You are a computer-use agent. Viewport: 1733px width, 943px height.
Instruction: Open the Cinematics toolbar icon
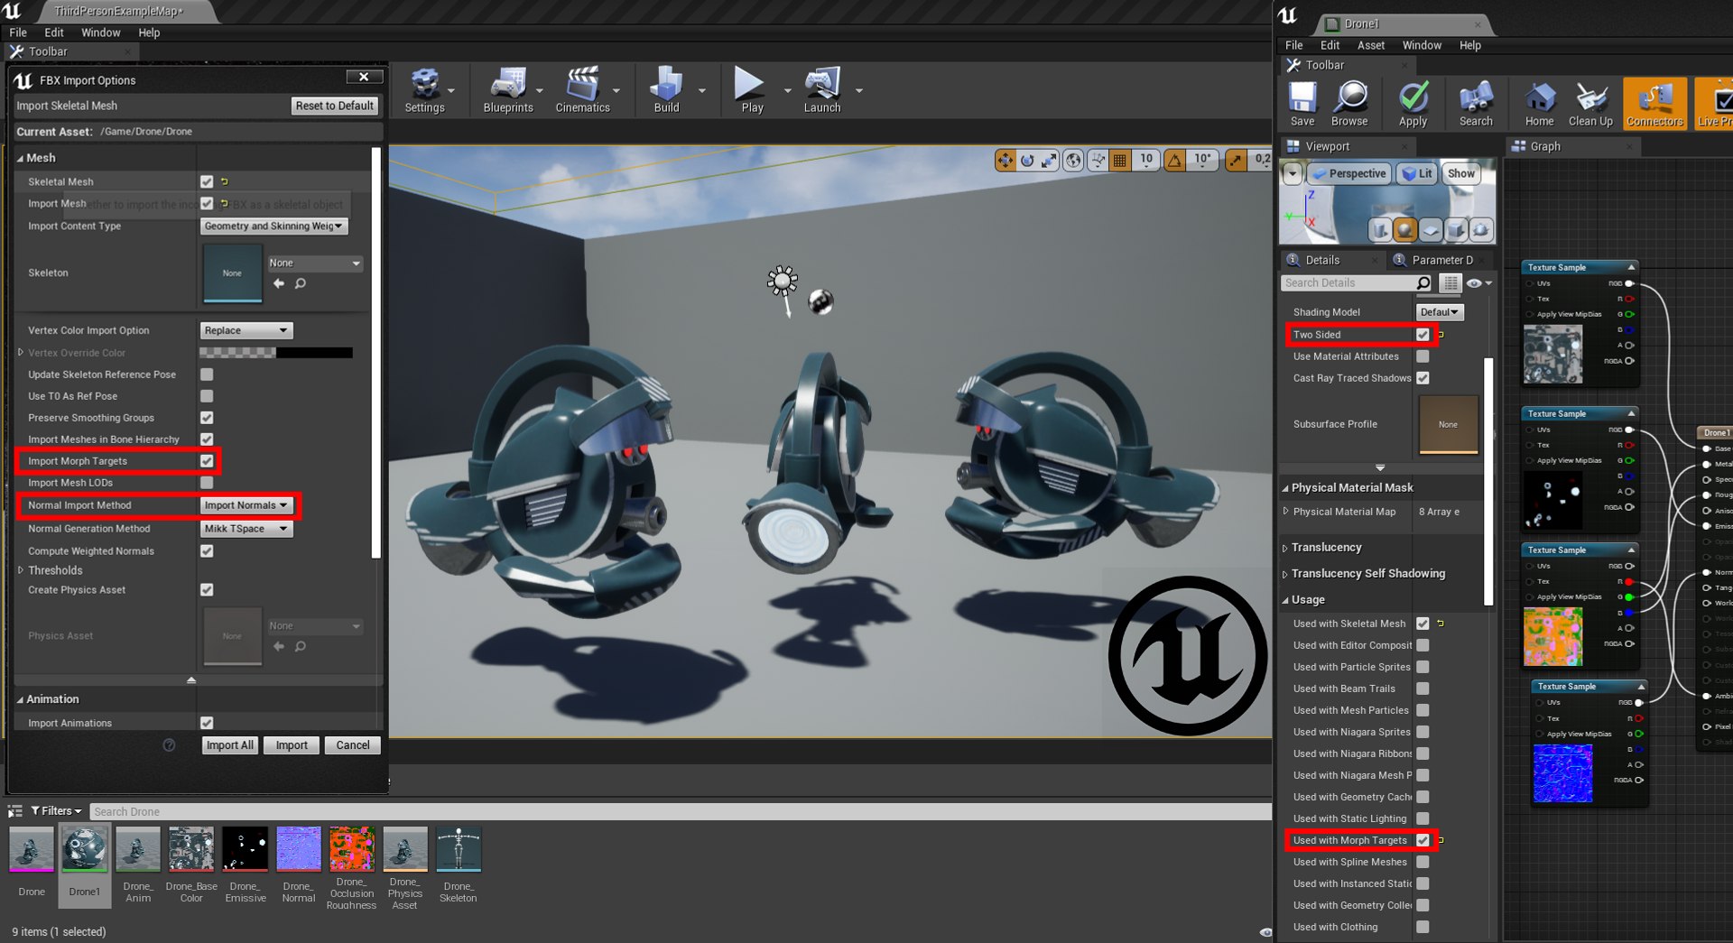(x=583, y=90)
